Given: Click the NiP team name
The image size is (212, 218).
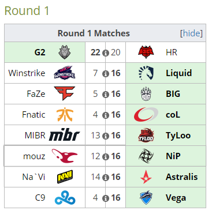Looking at the screenshot, I should tap(173, 156).
